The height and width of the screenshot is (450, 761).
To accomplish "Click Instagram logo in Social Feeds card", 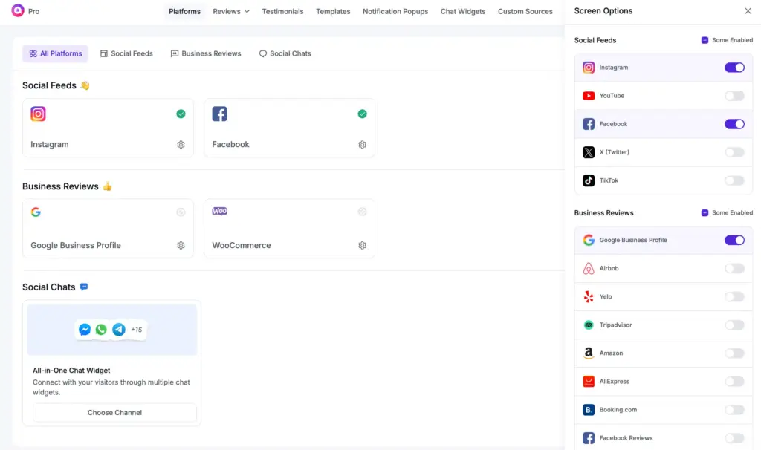I will (x=38, y=114).
